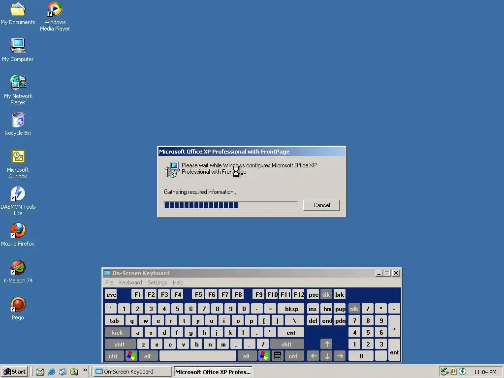Click the application menu key on keyboard
This screenshot has width=504, height=378.
[278, 356]
